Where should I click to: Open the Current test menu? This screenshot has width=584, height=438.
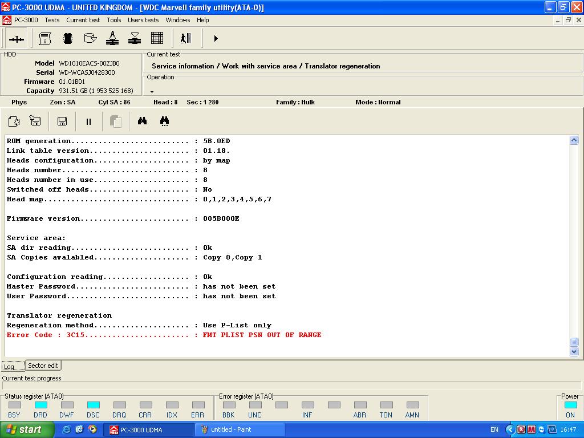(x=83, y=20)
